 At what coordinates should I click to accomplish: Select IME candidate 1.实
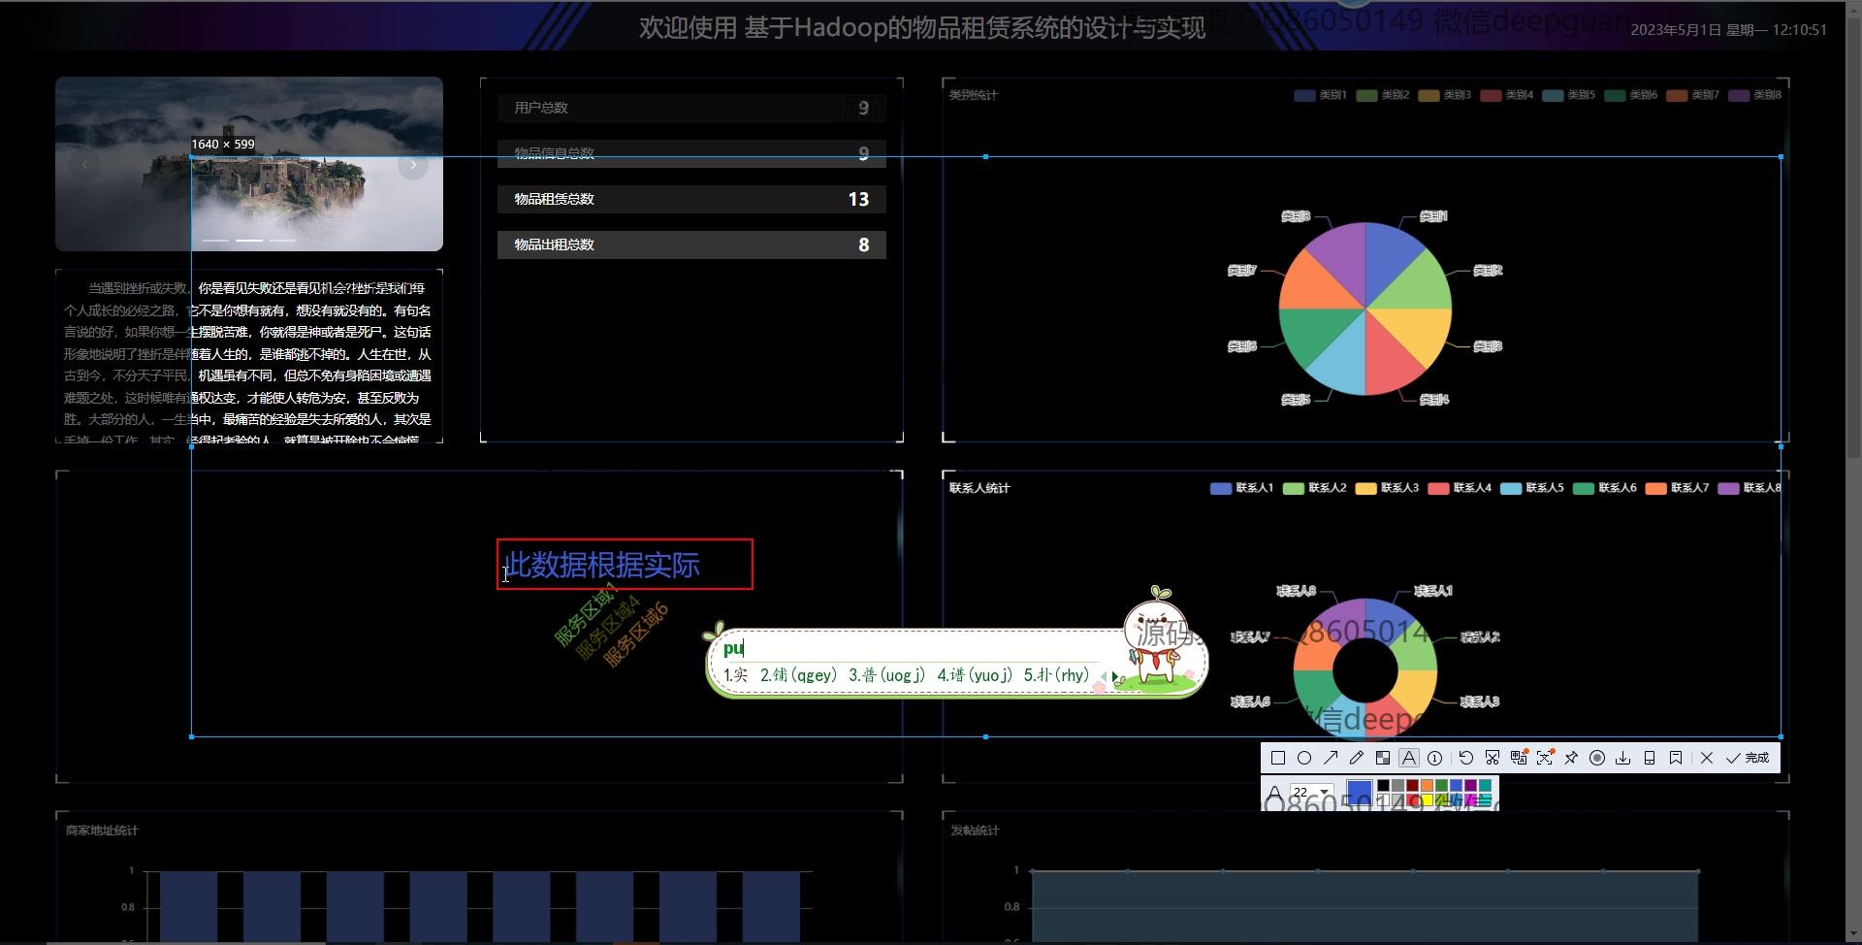point(736,675)
